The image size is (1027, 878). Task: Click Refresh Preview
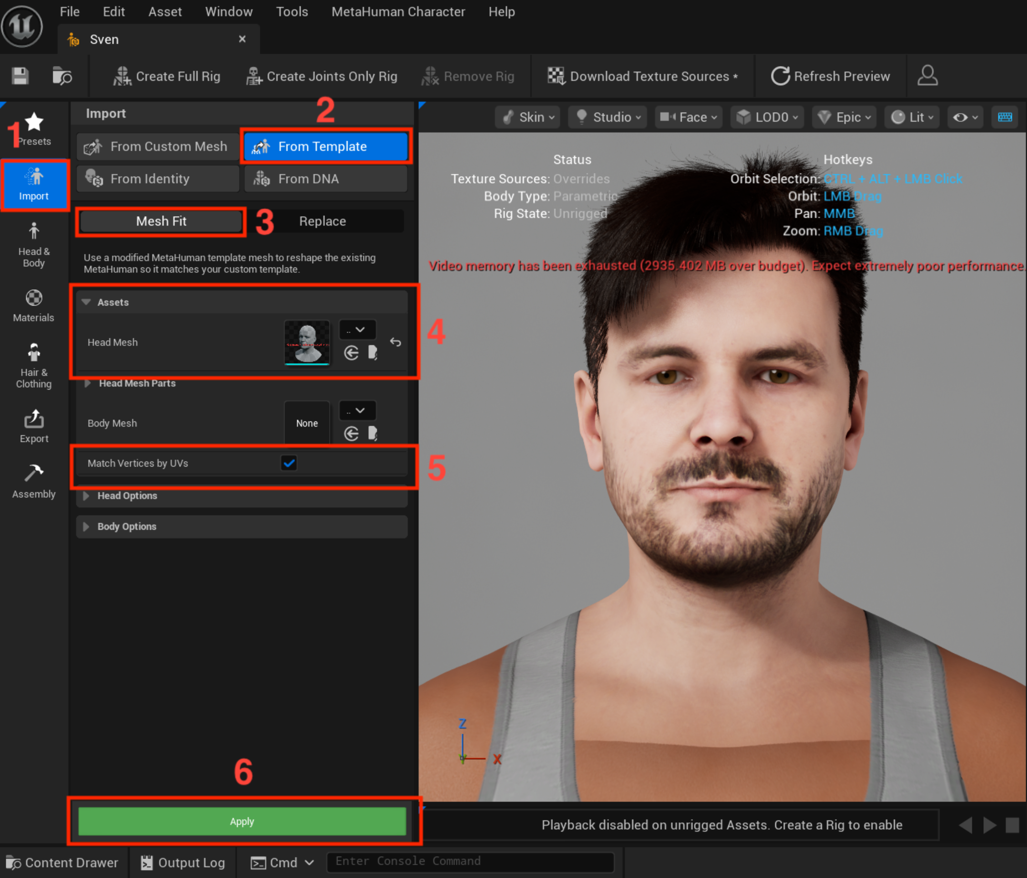(x=831, y=76)
